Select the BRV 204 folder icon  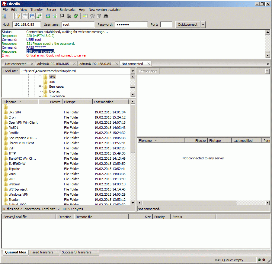[x=5, y=112]
